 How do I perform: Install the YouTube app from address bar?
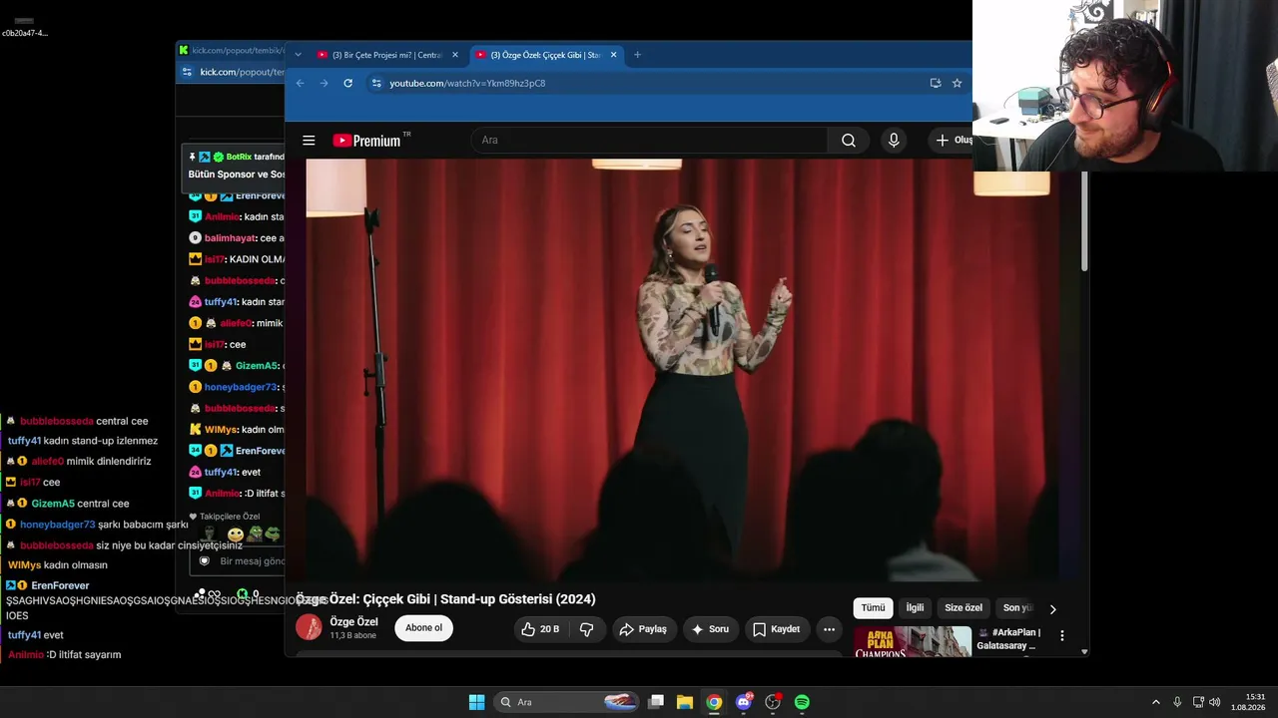pyautogui.click(x=936, y=83)
